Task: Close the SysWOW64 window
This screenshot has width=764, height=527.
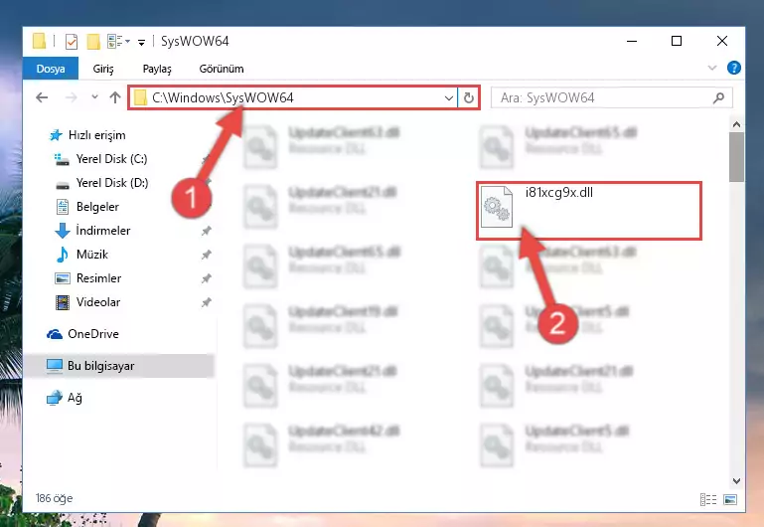Action: (x=722, y=42)
